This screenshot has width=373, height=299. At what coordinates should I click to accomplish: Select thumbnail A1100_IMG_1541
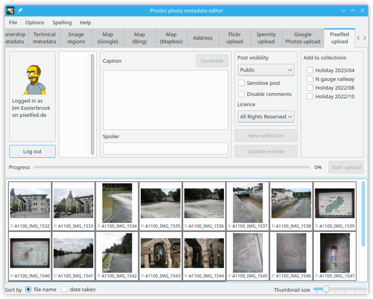point(74,256)
